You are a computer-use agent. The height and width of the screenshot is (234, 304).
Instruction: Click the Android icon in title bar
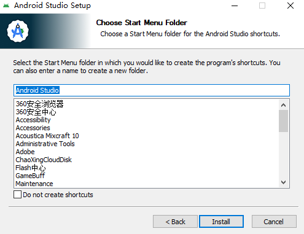pos(6,6)
